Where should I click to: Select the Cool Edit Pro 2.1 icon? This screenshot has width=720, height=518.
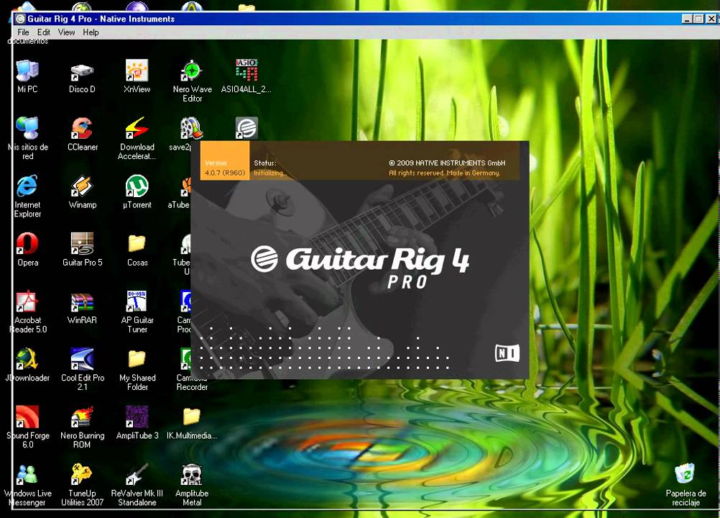[82, 359]
